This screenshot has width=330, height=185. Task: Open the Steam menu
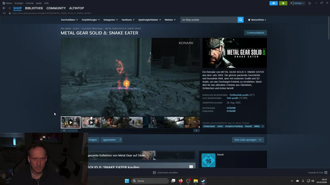(x=7, y=3)
